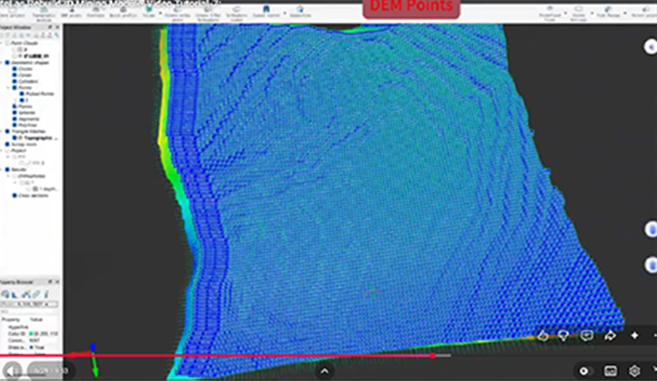Select Cross sections in the Results tree

34,195
